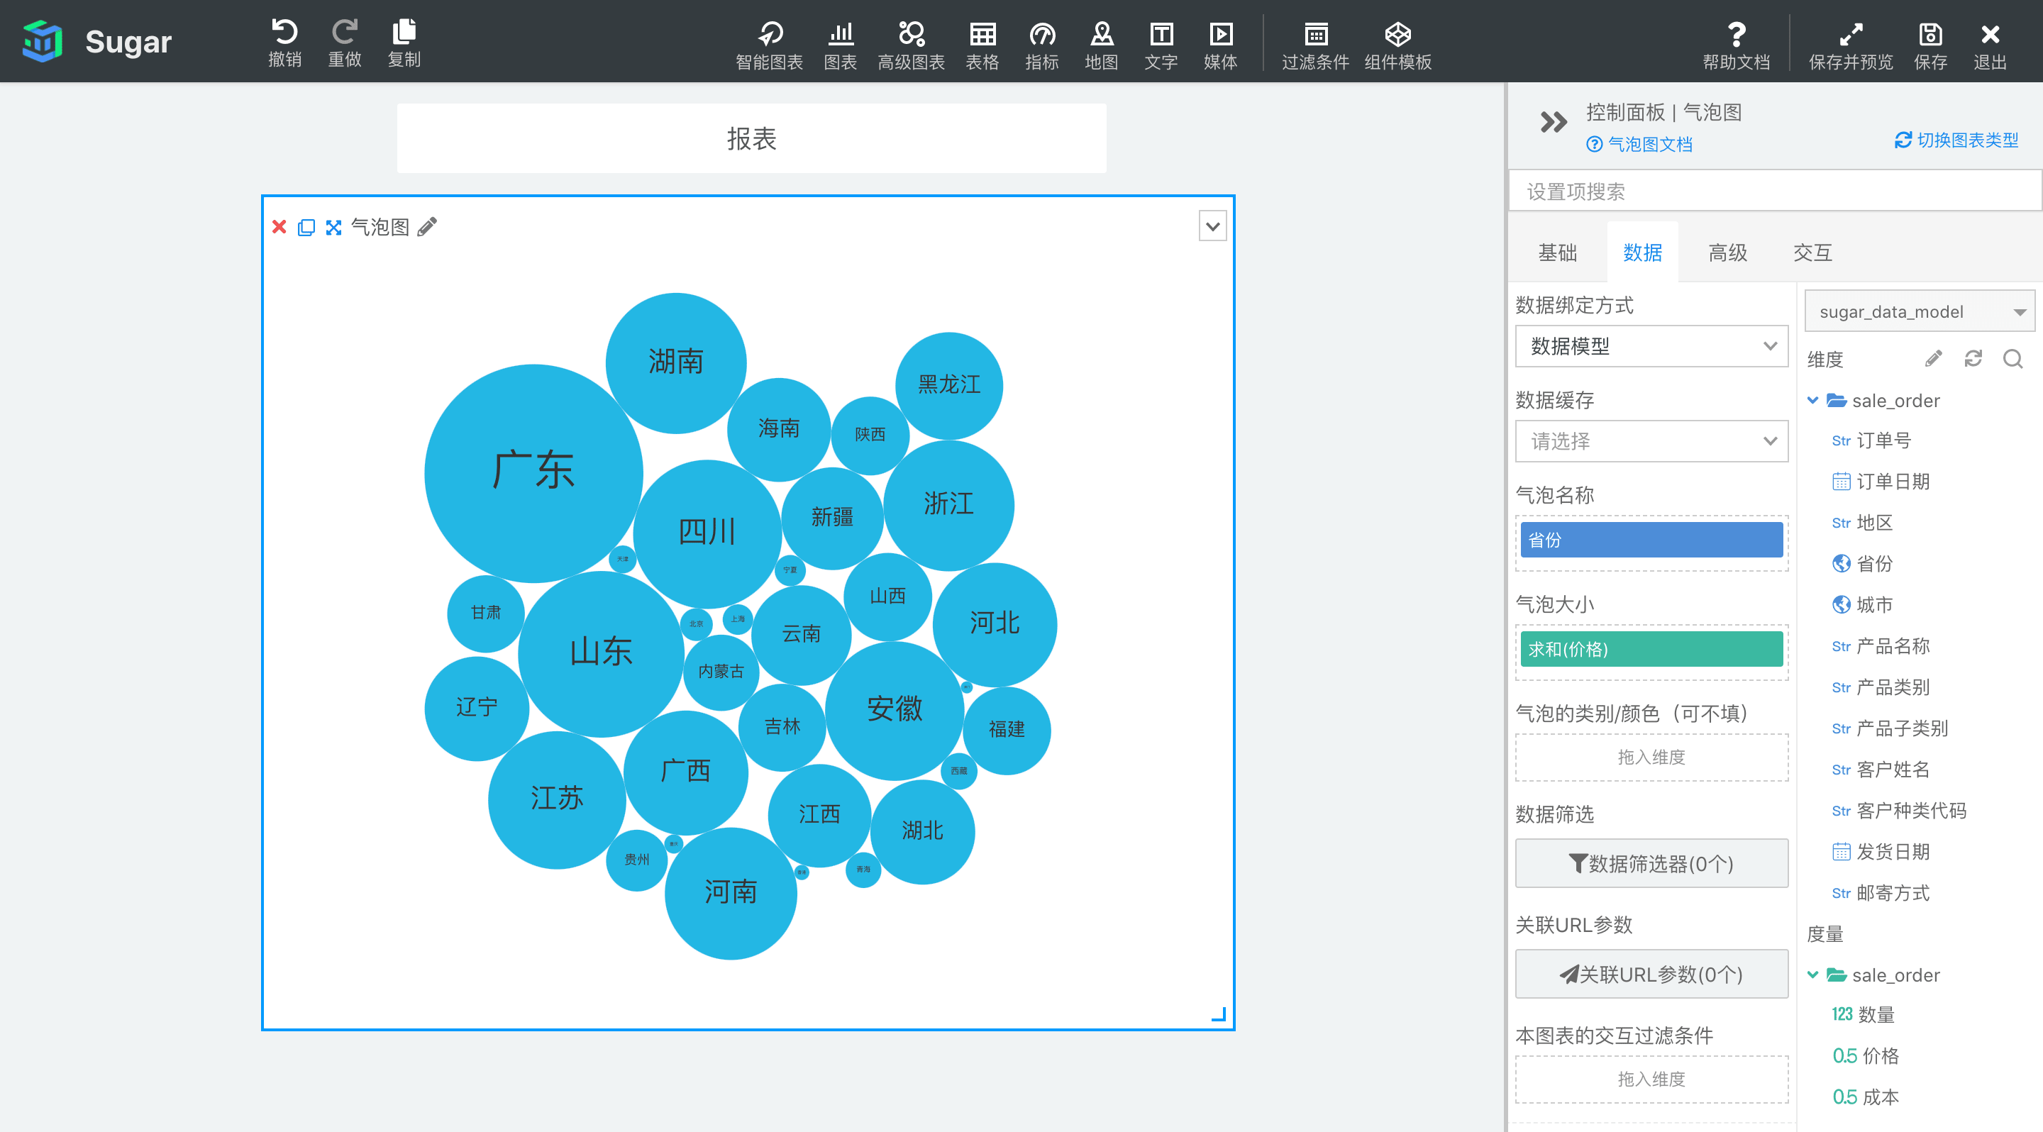Open the media (媒体) component icon

(1221, 34)
